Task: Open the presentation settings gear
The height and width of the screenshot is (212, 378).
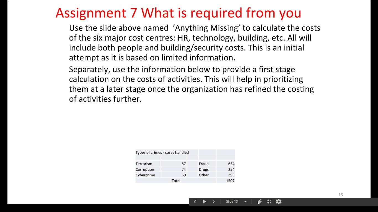Action: point(278,202)
